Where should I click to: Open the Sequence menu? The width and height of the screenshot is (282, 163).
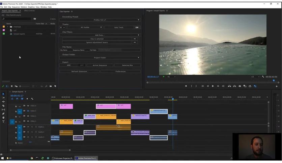[x=16, y=7]
